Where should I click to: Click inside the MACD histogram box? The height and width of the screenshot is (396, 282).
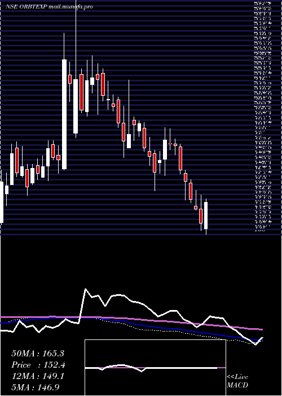[155, 368]
